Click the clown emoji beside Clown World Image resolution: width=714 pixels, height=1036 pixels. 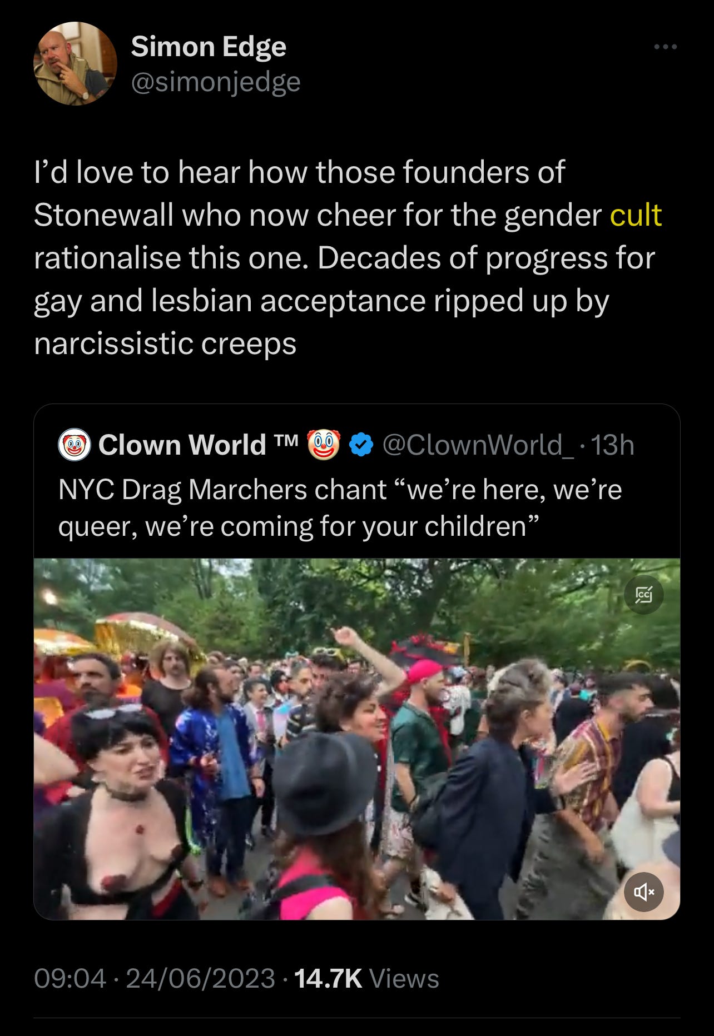(x=324, y=445)
